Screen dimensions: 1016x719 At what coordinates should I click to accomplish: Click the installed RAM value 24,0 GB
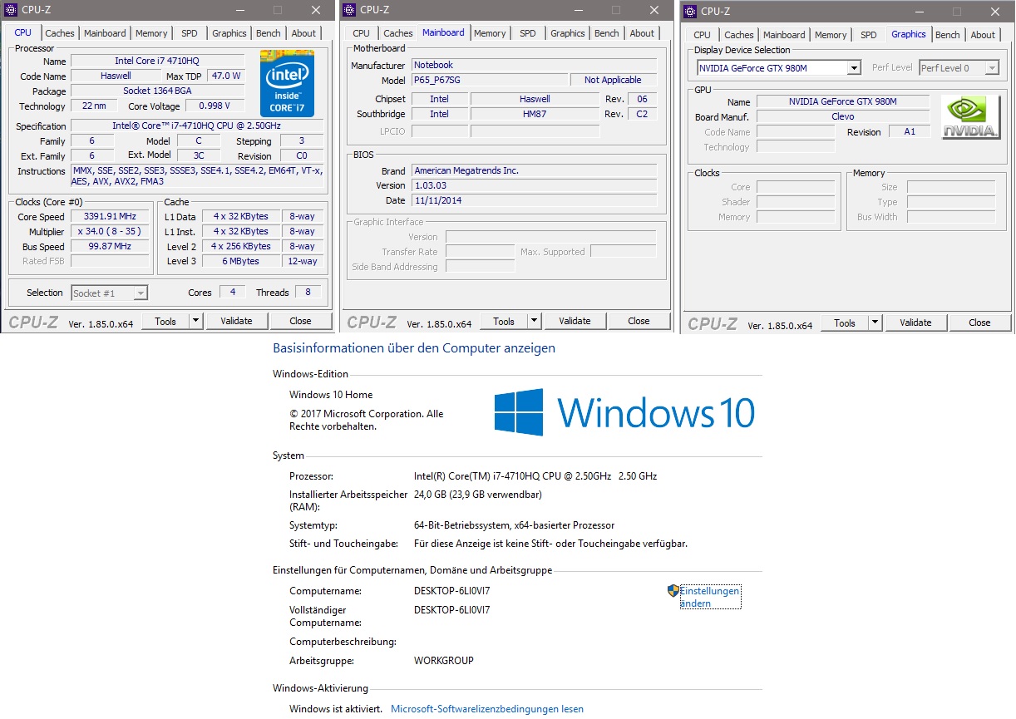coord(478,495)
